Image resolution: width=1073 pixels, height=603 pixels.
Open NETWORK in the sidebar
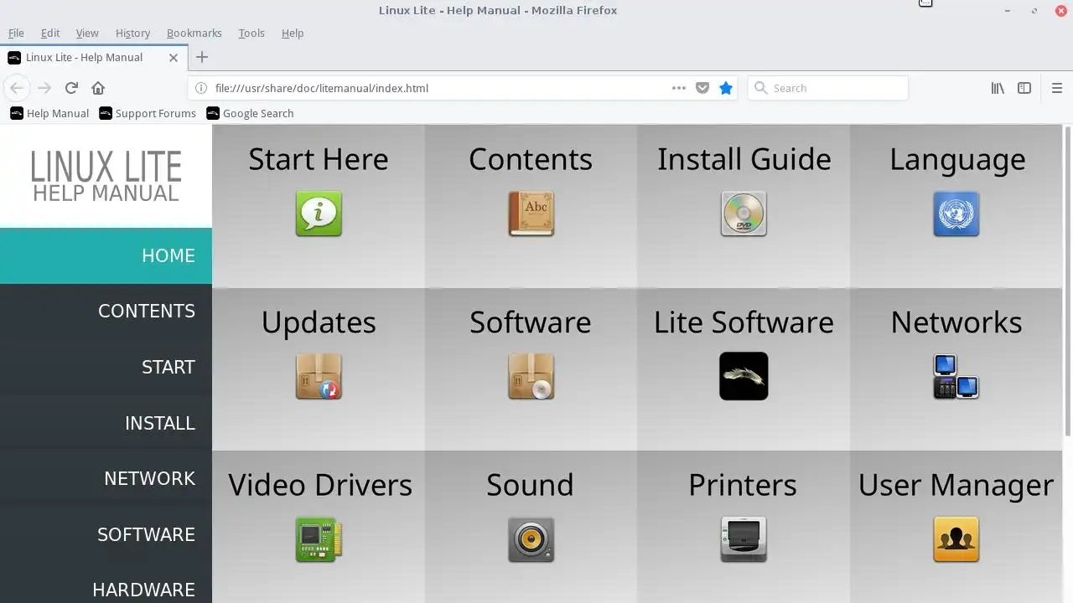point(106,478)
